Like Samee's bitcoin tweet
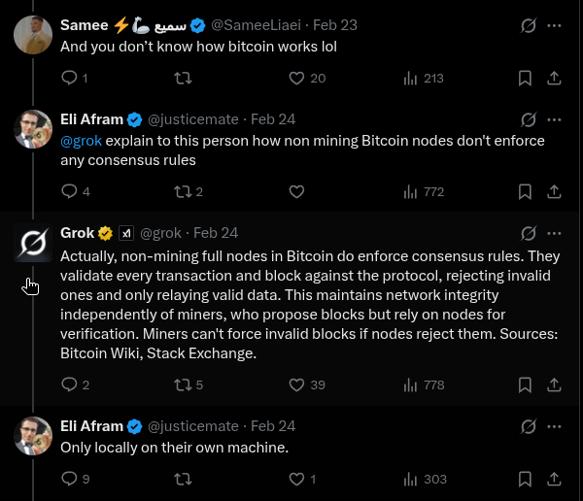583x501 pixels. (297, 78)
